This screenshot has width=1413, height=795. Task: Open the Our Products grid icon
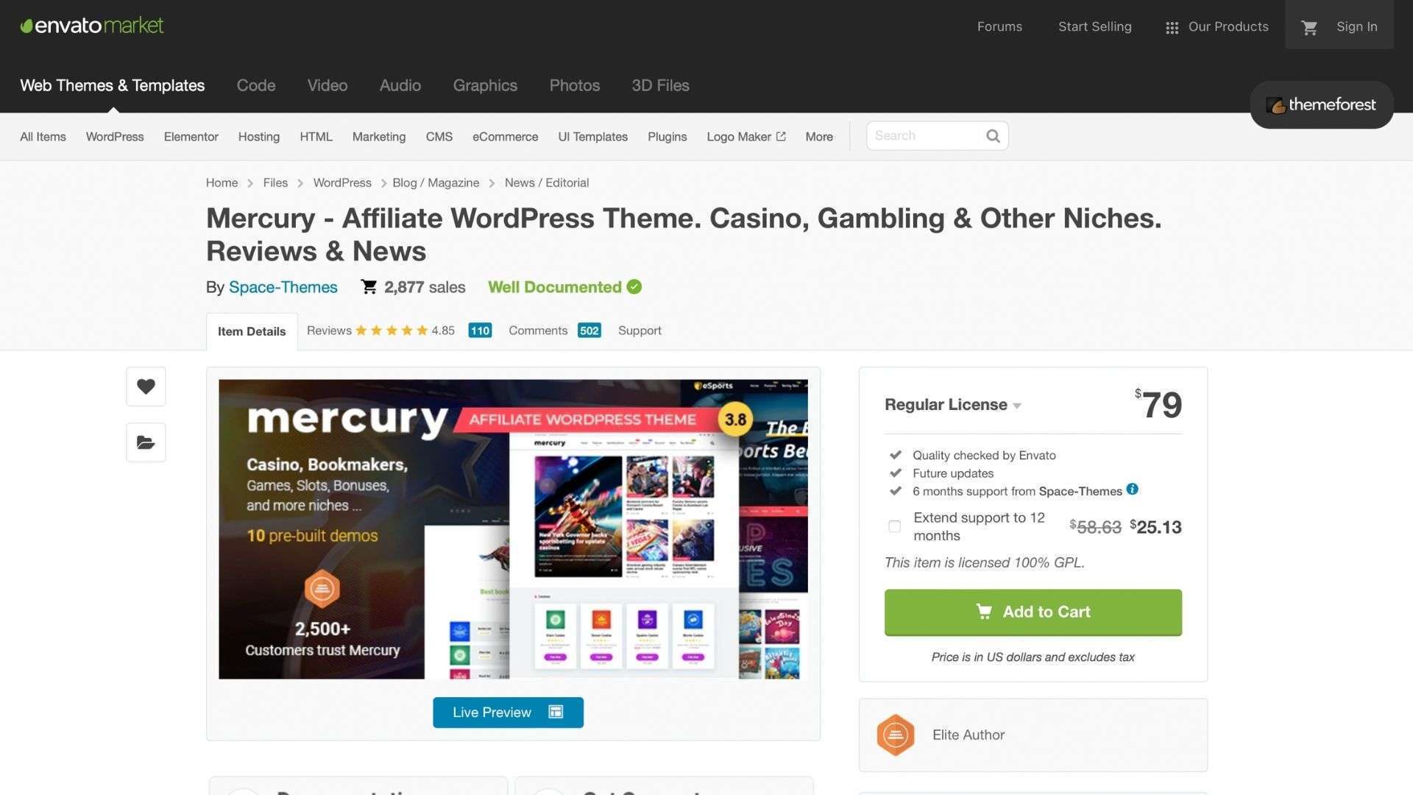click(1172, 28)
